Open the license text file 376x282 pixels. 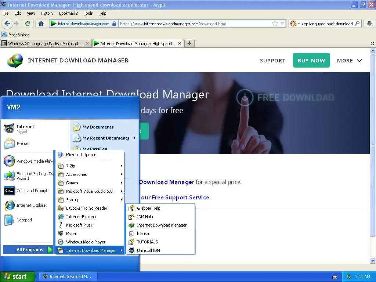coord(160,234)
